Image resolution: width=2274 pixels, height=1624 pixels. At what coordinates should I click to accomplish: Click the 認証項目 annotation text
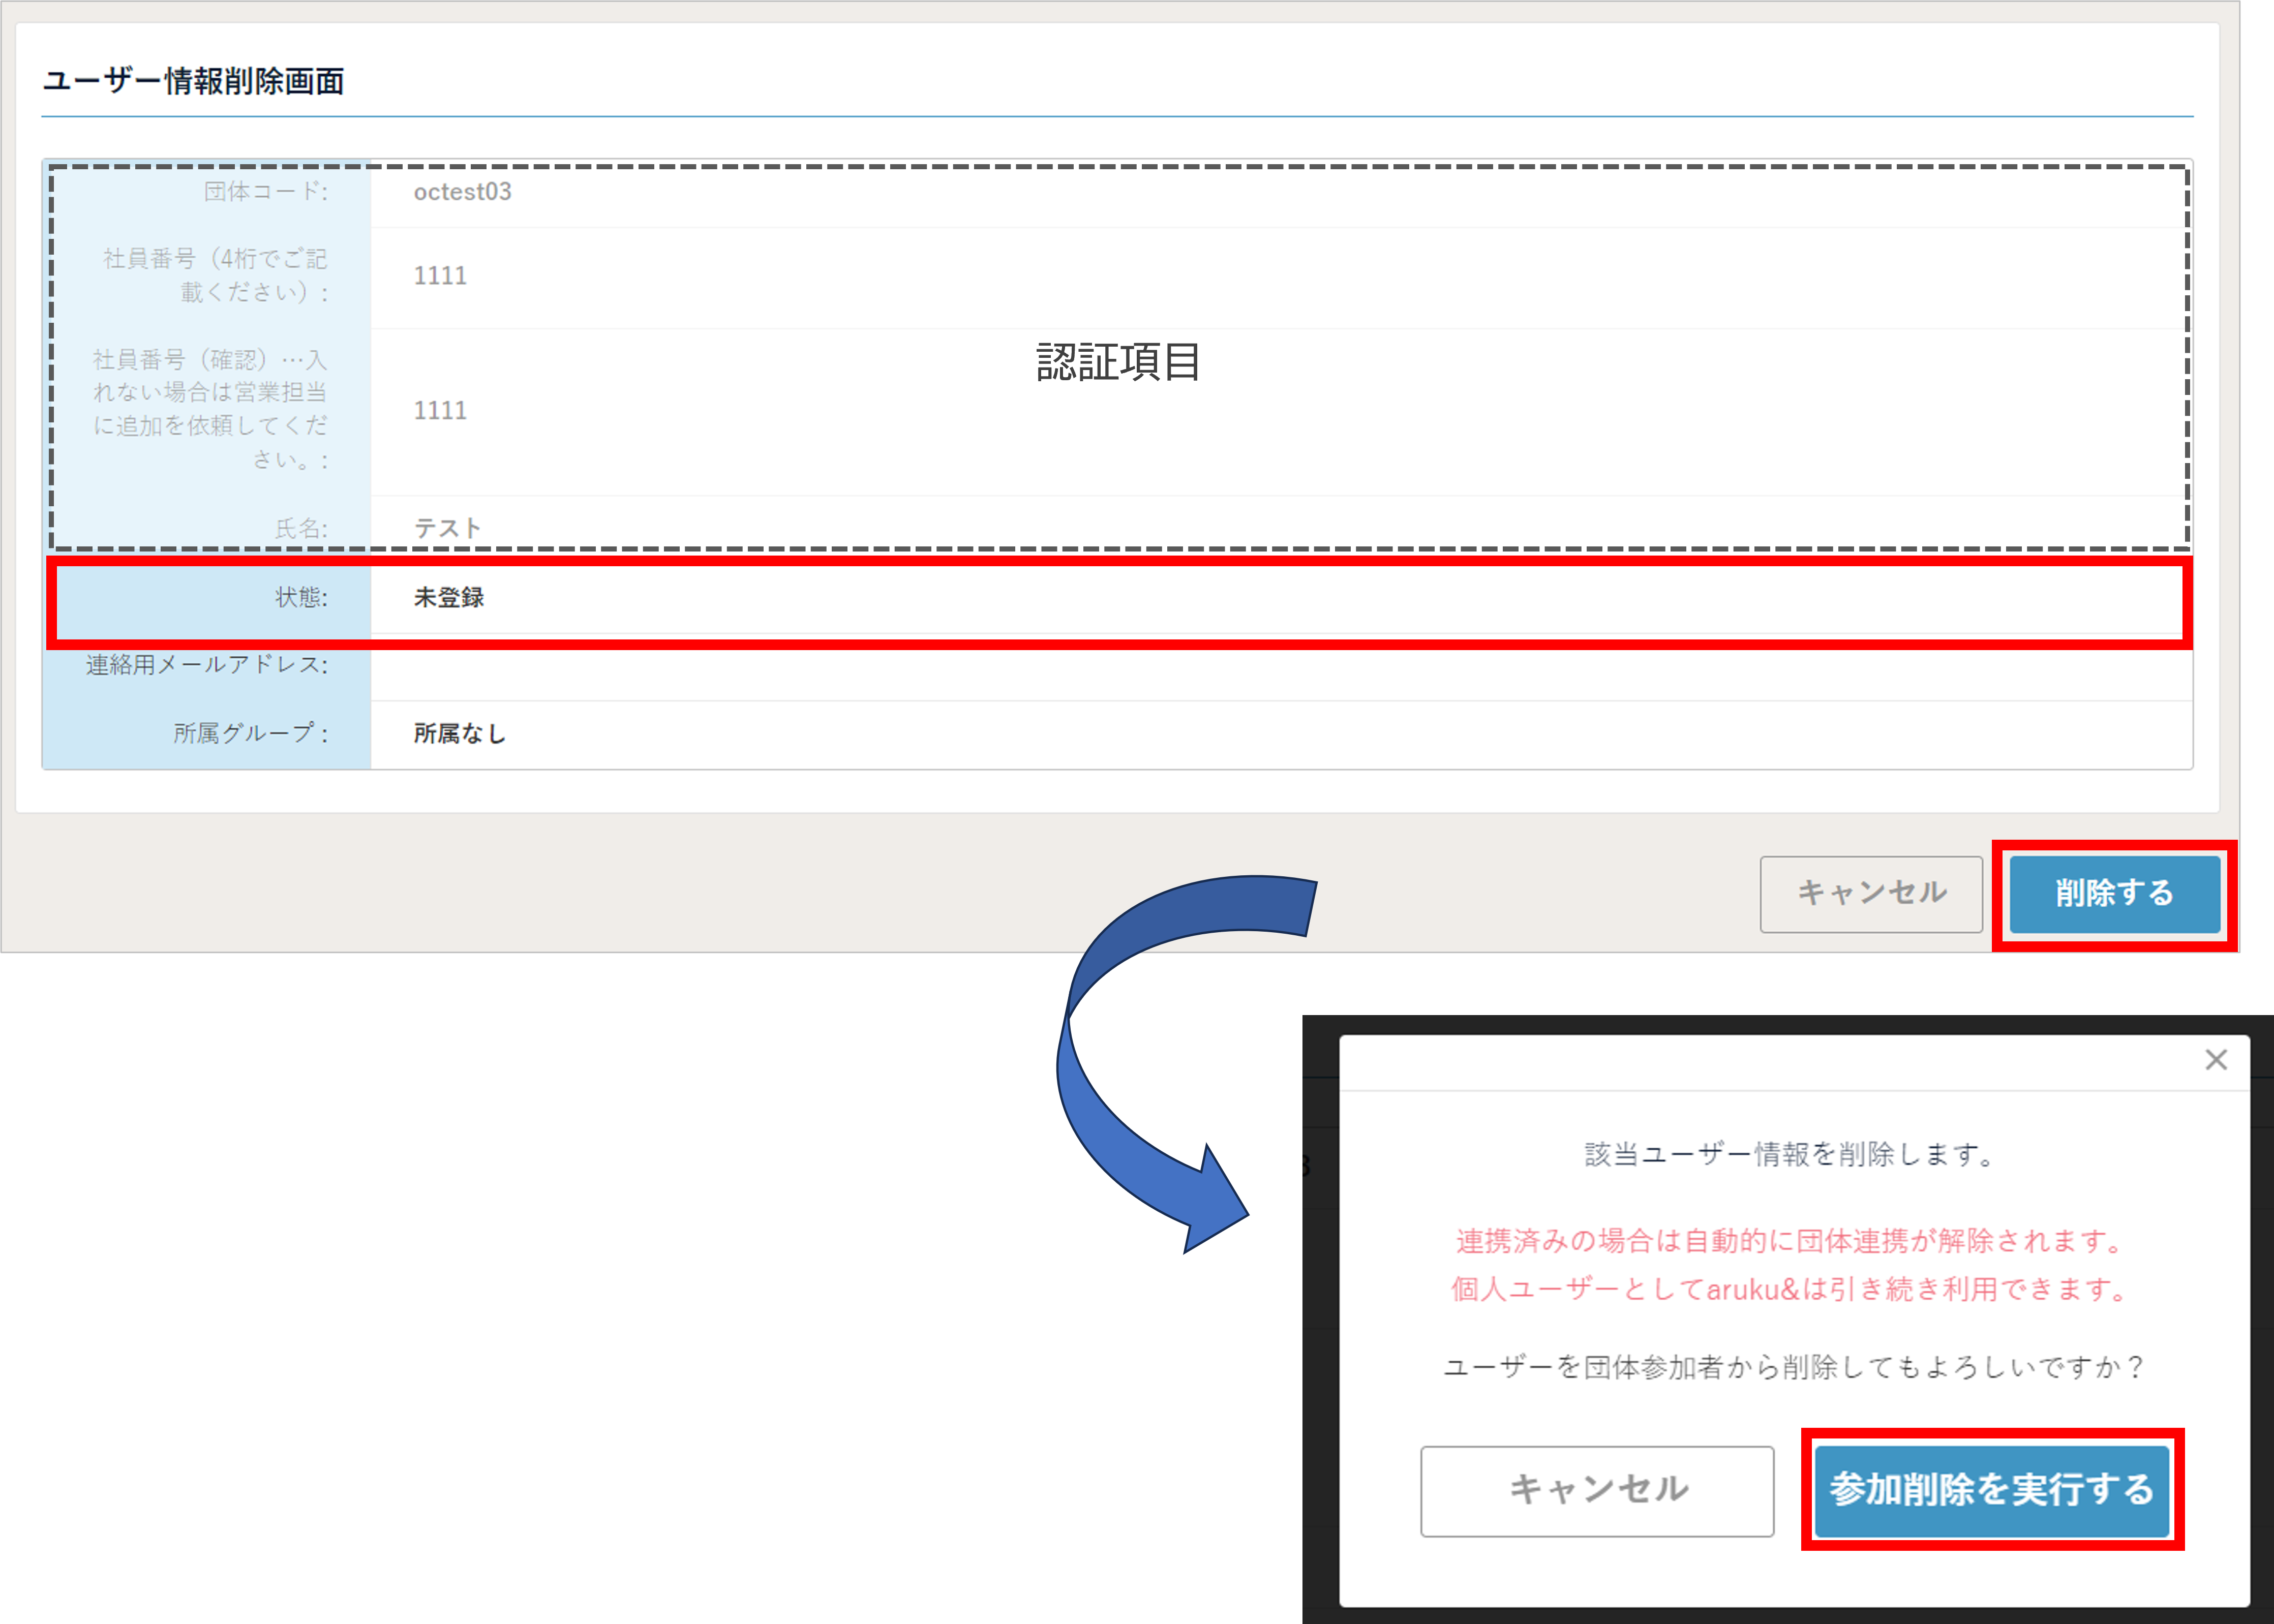click(x=1118, y=362)
